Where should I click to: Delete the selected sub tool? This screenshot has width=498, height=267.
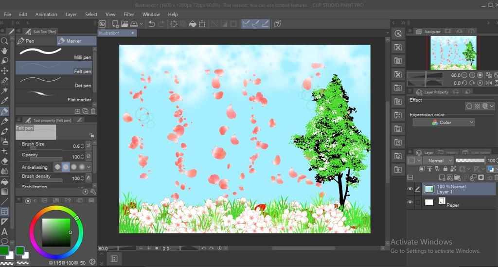(93, 111)
